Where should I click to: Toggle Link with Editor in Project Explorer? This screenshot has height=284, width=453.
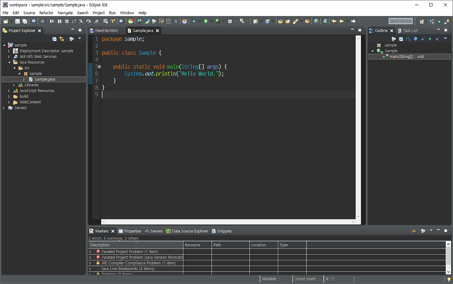(62, 39)
